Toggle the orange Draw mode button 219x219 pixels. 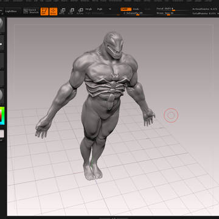point(54,12)
